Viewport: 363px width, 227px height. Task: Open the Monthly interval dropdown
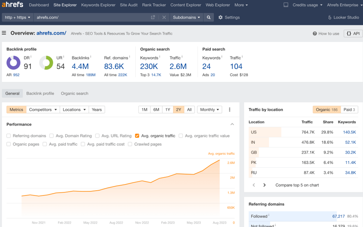(210, 109)
